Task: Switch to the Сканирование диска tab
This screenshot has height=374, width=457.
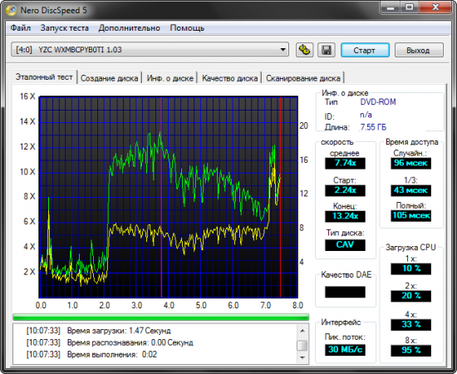Action: (x=303, y=78)
